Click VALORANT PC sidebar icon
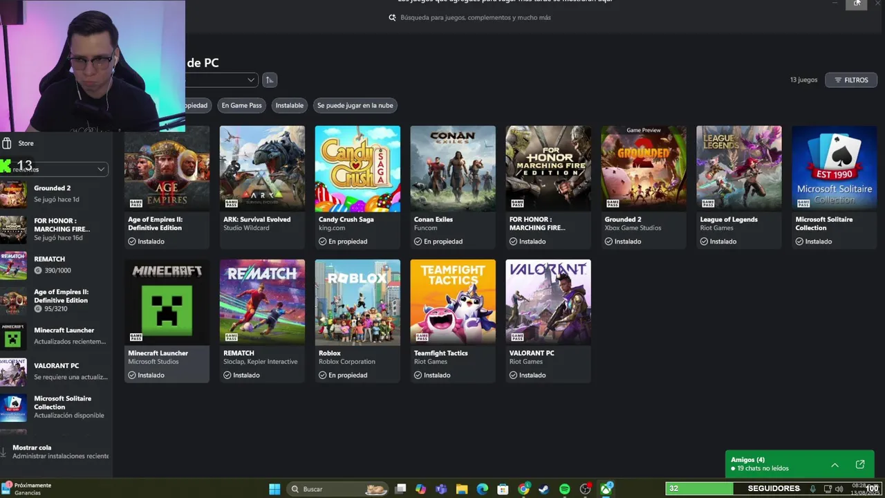 coord(13,372)
